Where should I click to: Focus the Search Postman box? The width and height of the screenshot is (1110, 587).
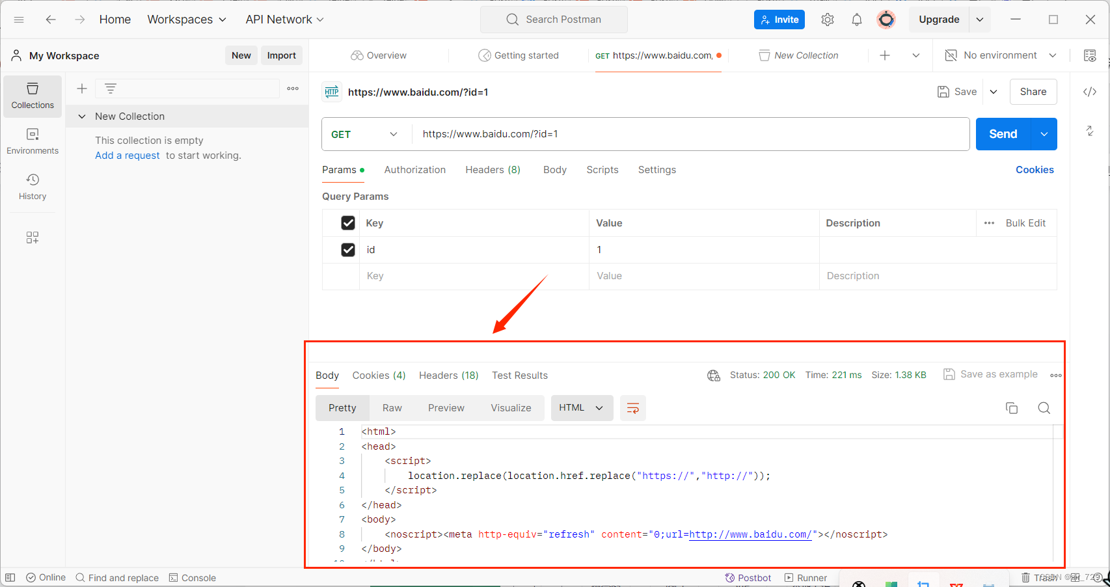554,20
